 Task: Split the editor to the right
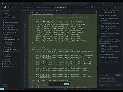92,7
